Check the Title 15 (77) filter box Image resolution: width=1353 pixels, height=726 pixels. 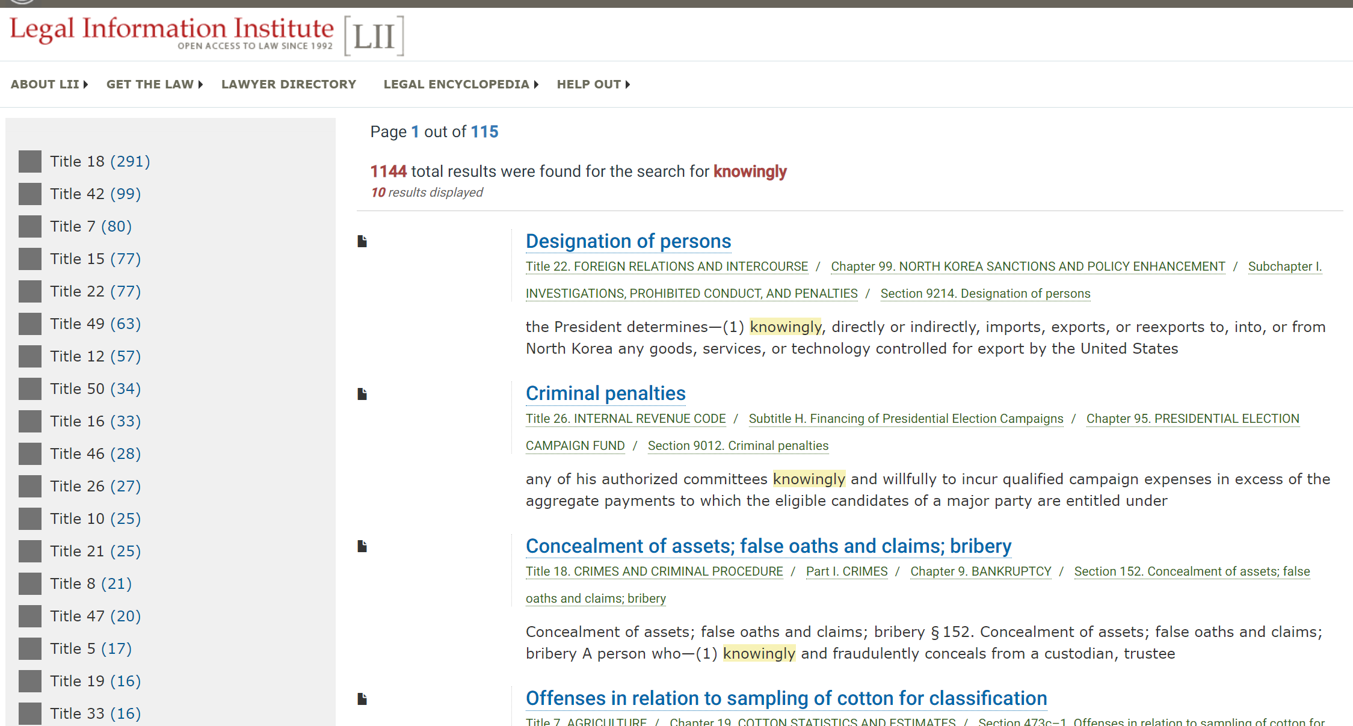coord(30,259)
